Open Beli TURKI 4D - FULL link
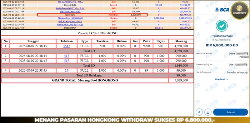Screen dimensions: 250x123 point(70,12)
